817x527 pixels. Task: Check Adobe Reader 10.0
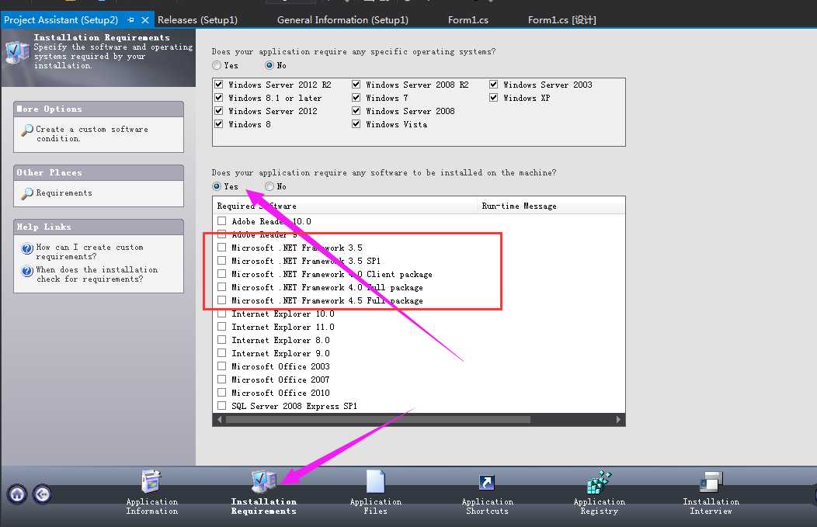click(x=222, y=220)
